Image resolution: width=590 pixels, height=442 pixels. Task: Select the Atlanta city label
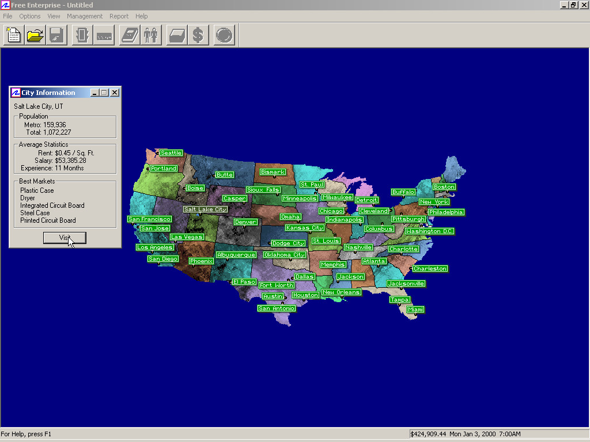tap(374, 261)
